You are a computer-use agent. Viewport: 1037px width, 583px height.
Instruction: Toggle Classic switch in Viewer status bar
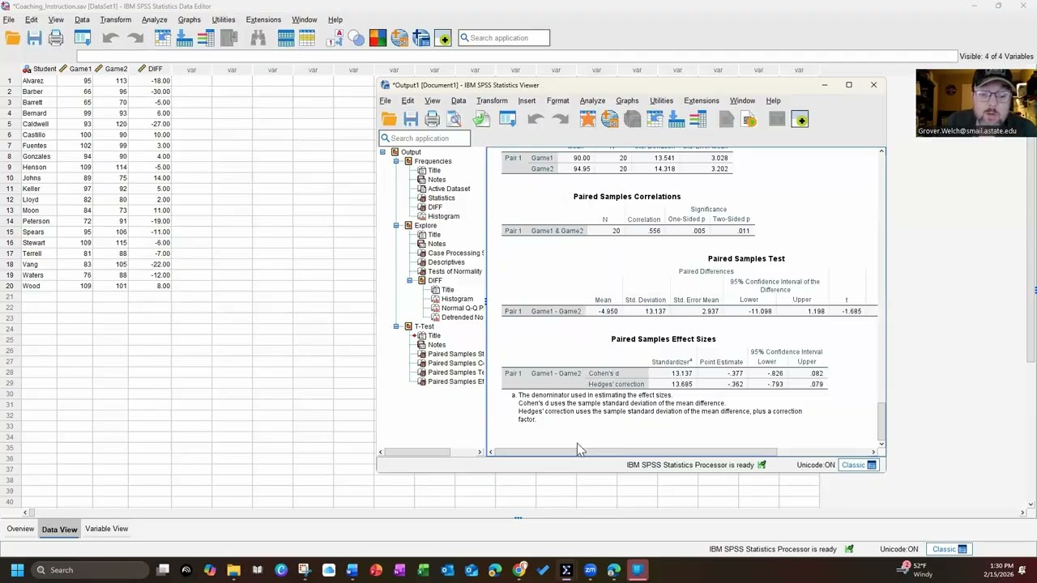click(x=859, y=465)
